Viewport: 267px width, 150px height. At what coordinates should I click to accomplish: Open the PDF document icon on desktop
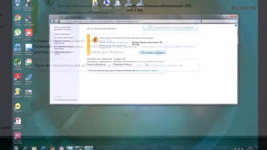pos(18,123)
